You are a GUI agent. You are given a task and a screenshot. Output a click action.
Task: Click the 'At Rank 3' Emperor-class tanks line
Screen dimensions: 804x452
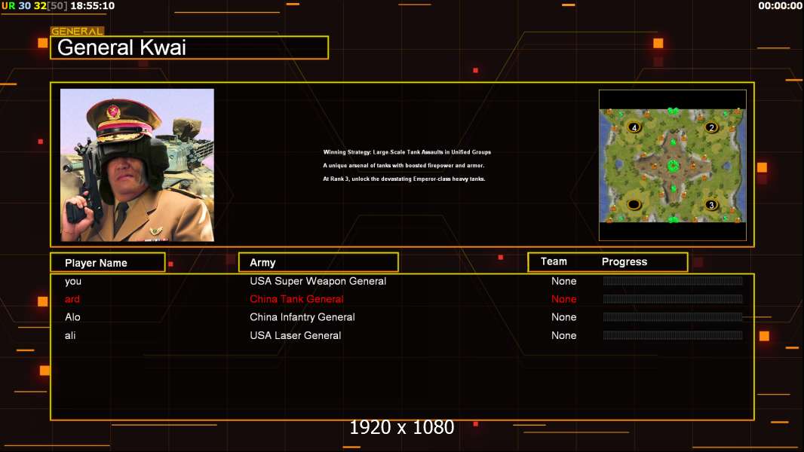pos(404,179)
